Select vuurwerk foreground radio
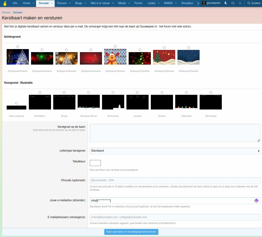 (137, 92)
